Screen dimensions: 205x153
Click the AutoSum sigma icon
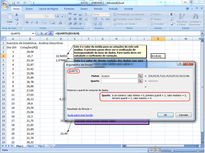(x=171, y=14)
